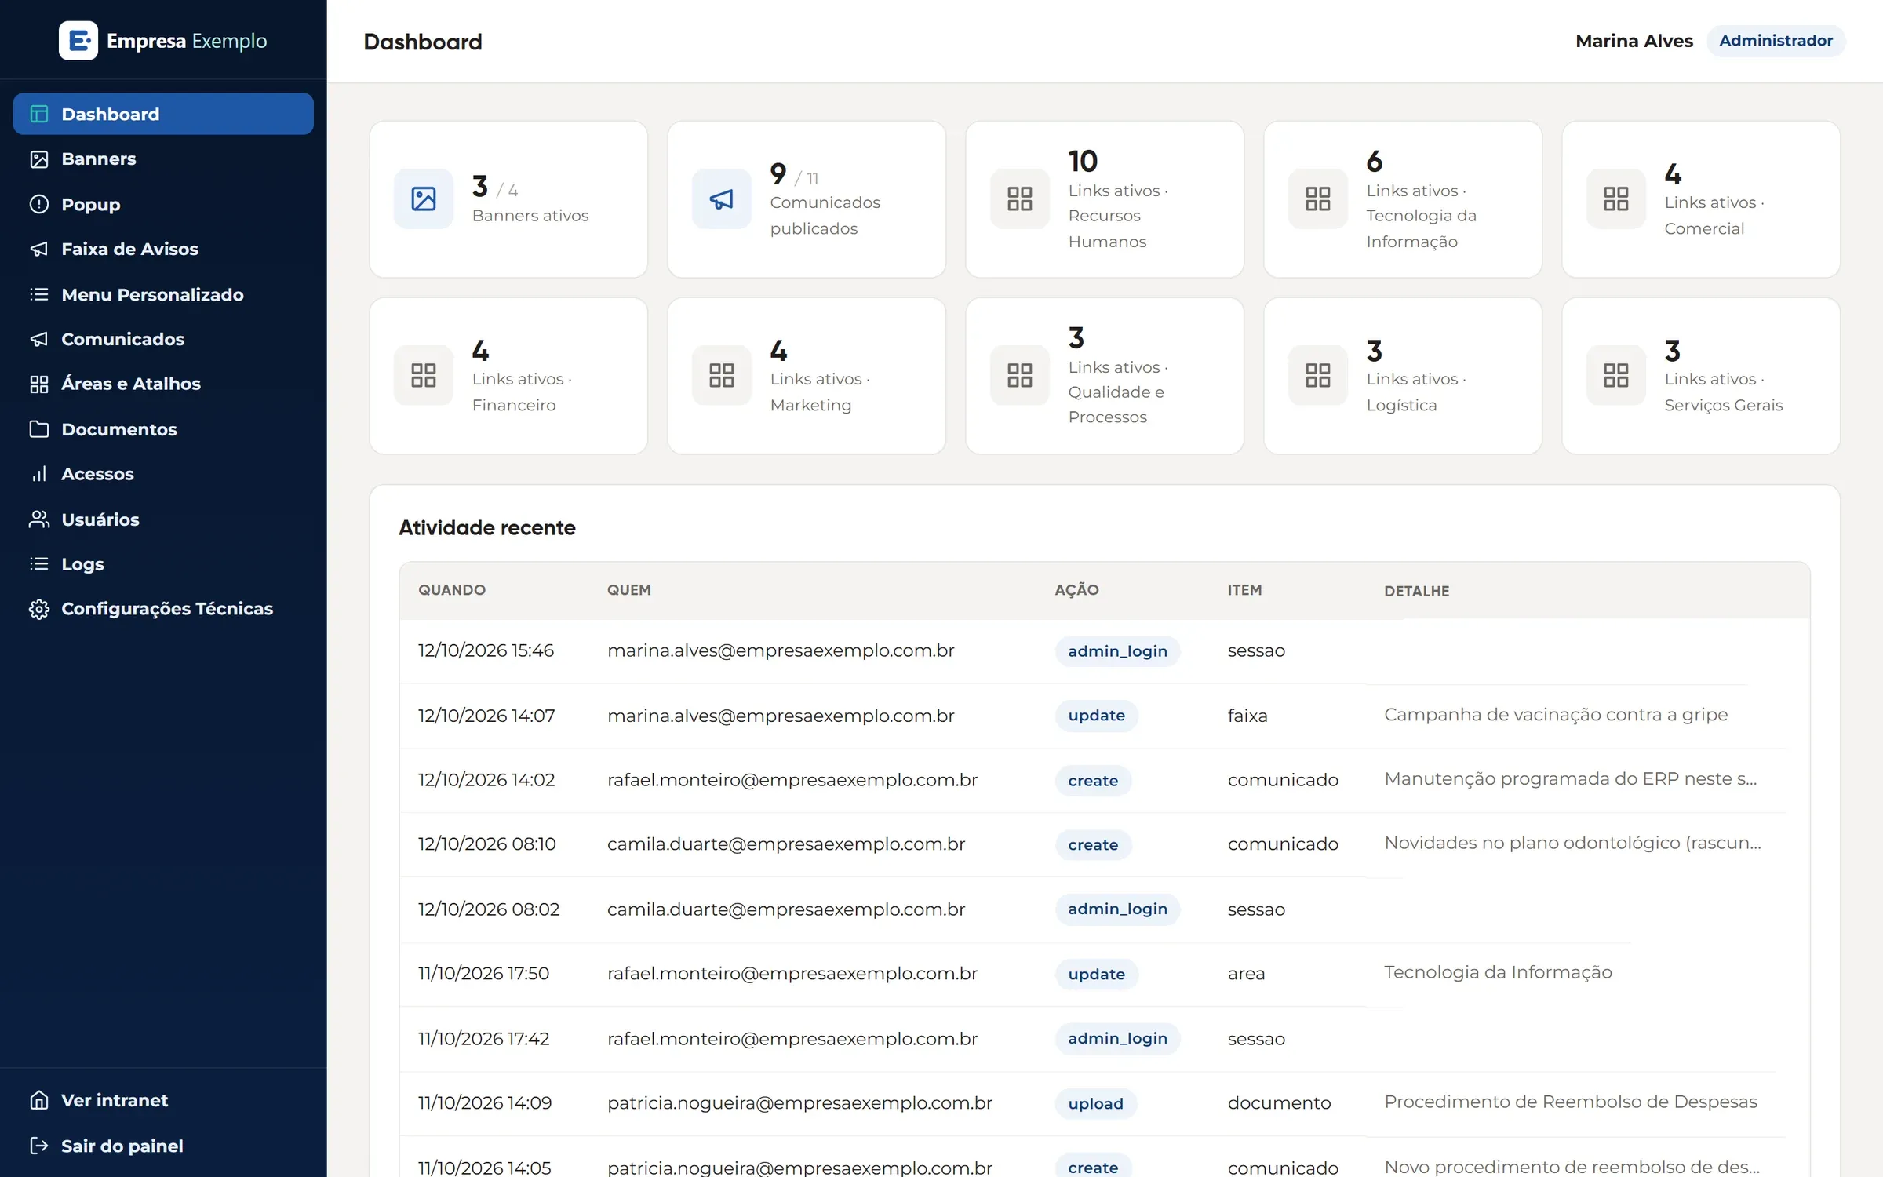Click the Ver intranet home icon

39,1100
